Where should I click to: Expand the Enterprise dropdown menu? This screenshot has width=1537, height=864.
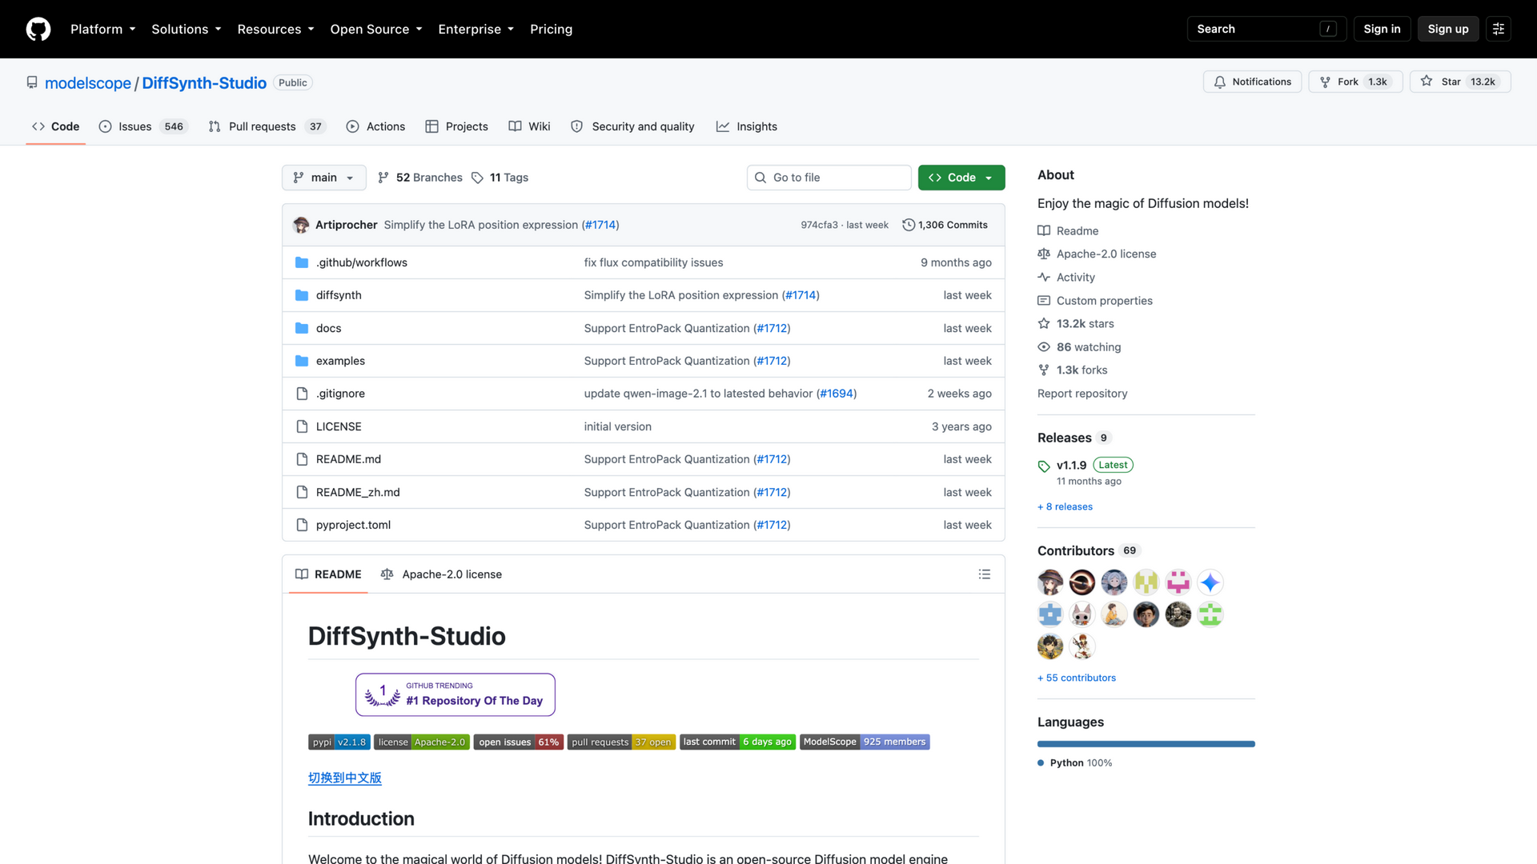click(x=476, y=29)
